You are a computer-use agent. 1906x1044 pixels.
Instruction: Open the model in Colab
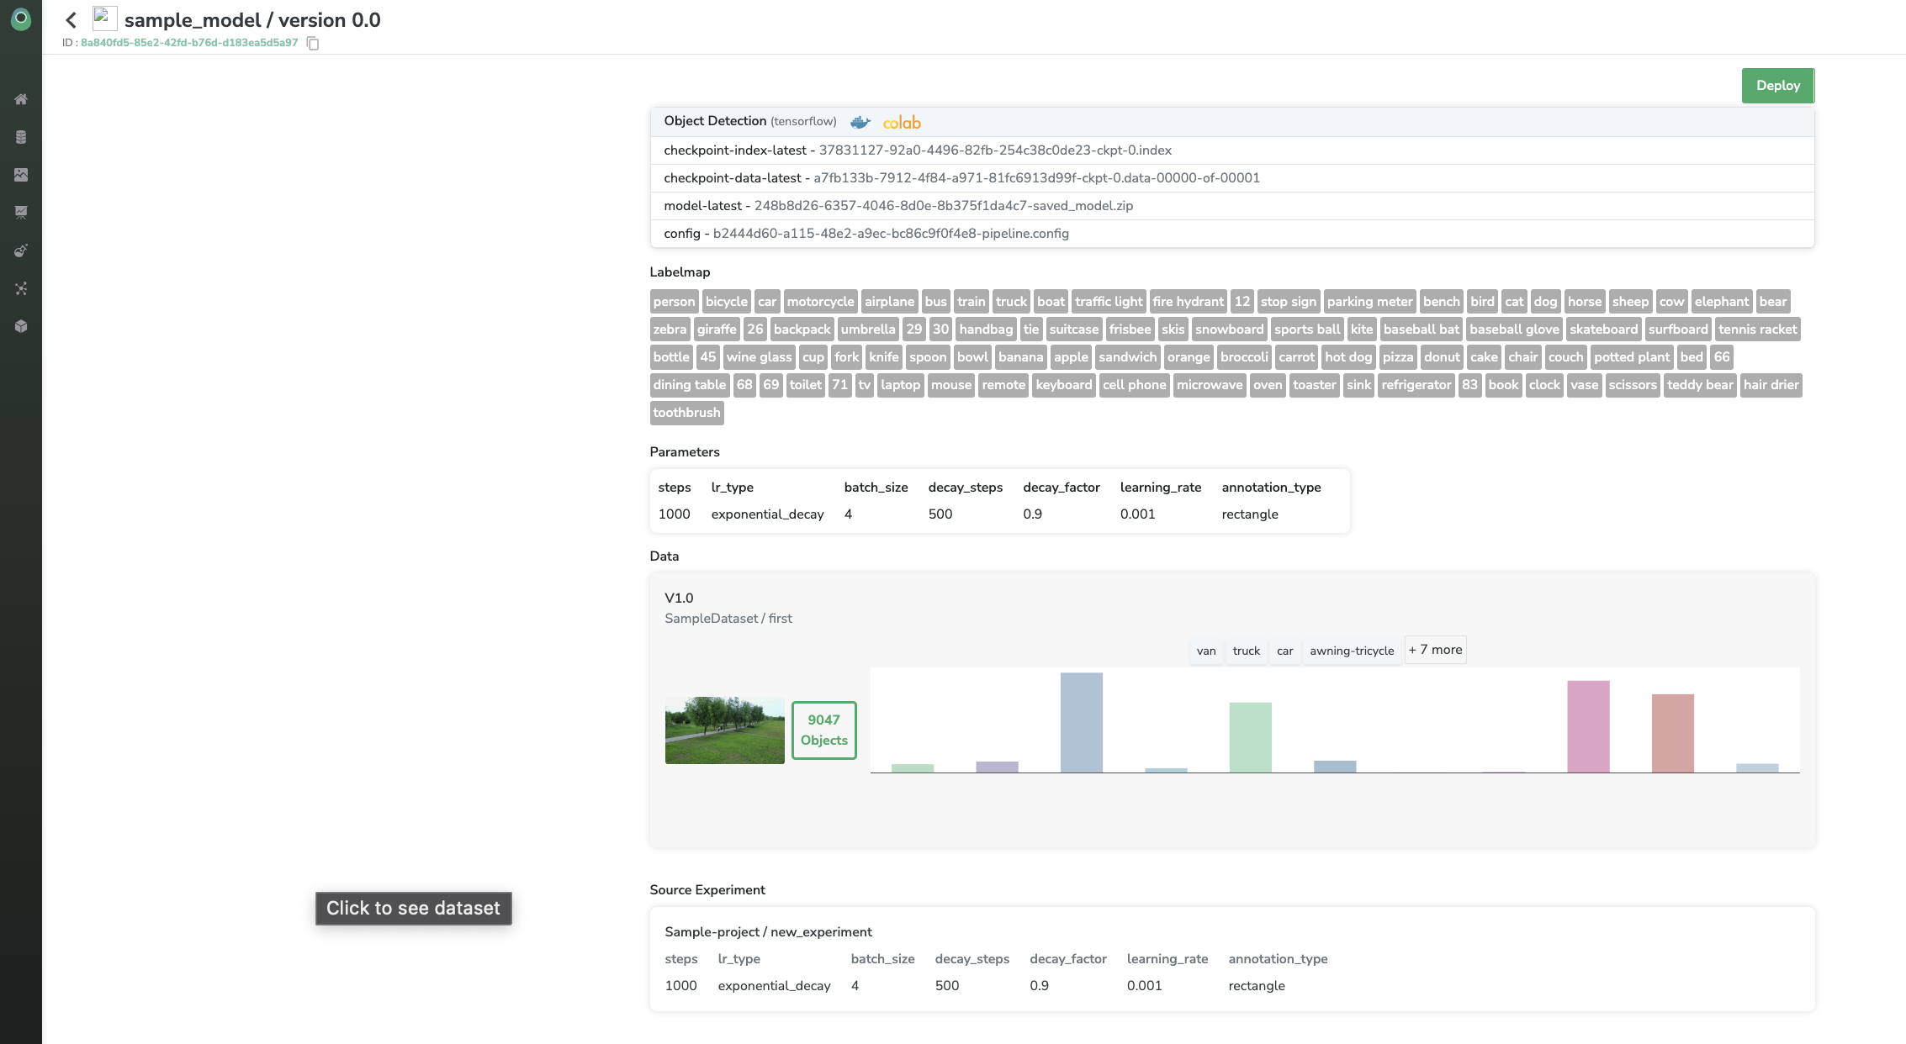tap(902, 123)
